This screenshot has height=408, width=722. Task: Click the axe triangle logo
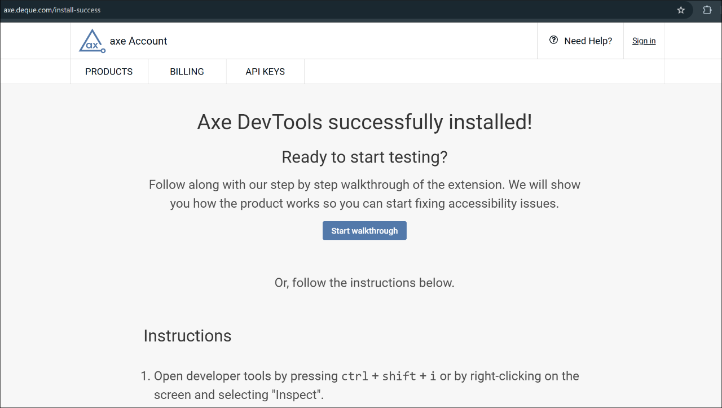click(x=91, y=40)
